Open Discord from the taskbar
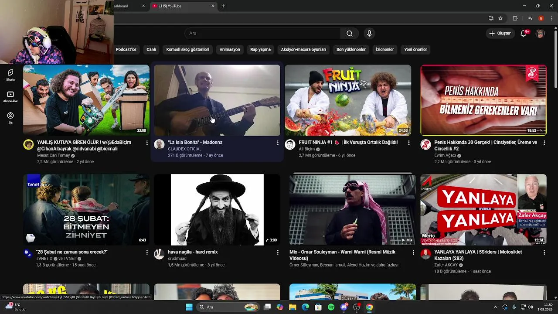Screen dimensions: 558x314 pos(344,307)
